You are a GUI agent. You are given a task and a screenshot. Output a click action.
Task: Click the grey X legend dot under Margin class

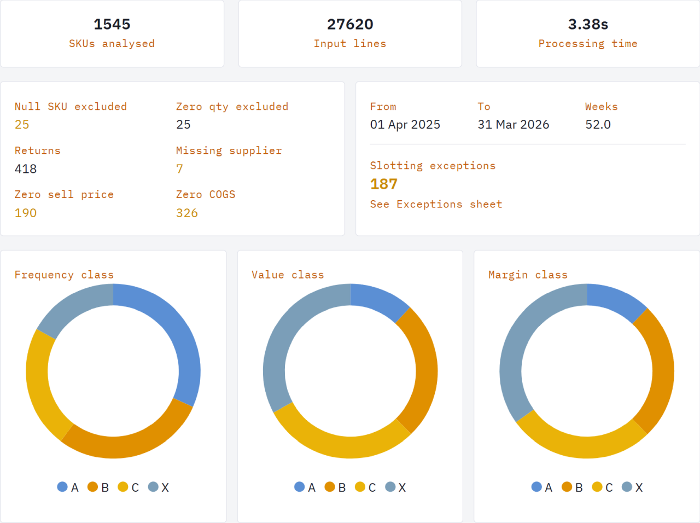coord(627,487)
